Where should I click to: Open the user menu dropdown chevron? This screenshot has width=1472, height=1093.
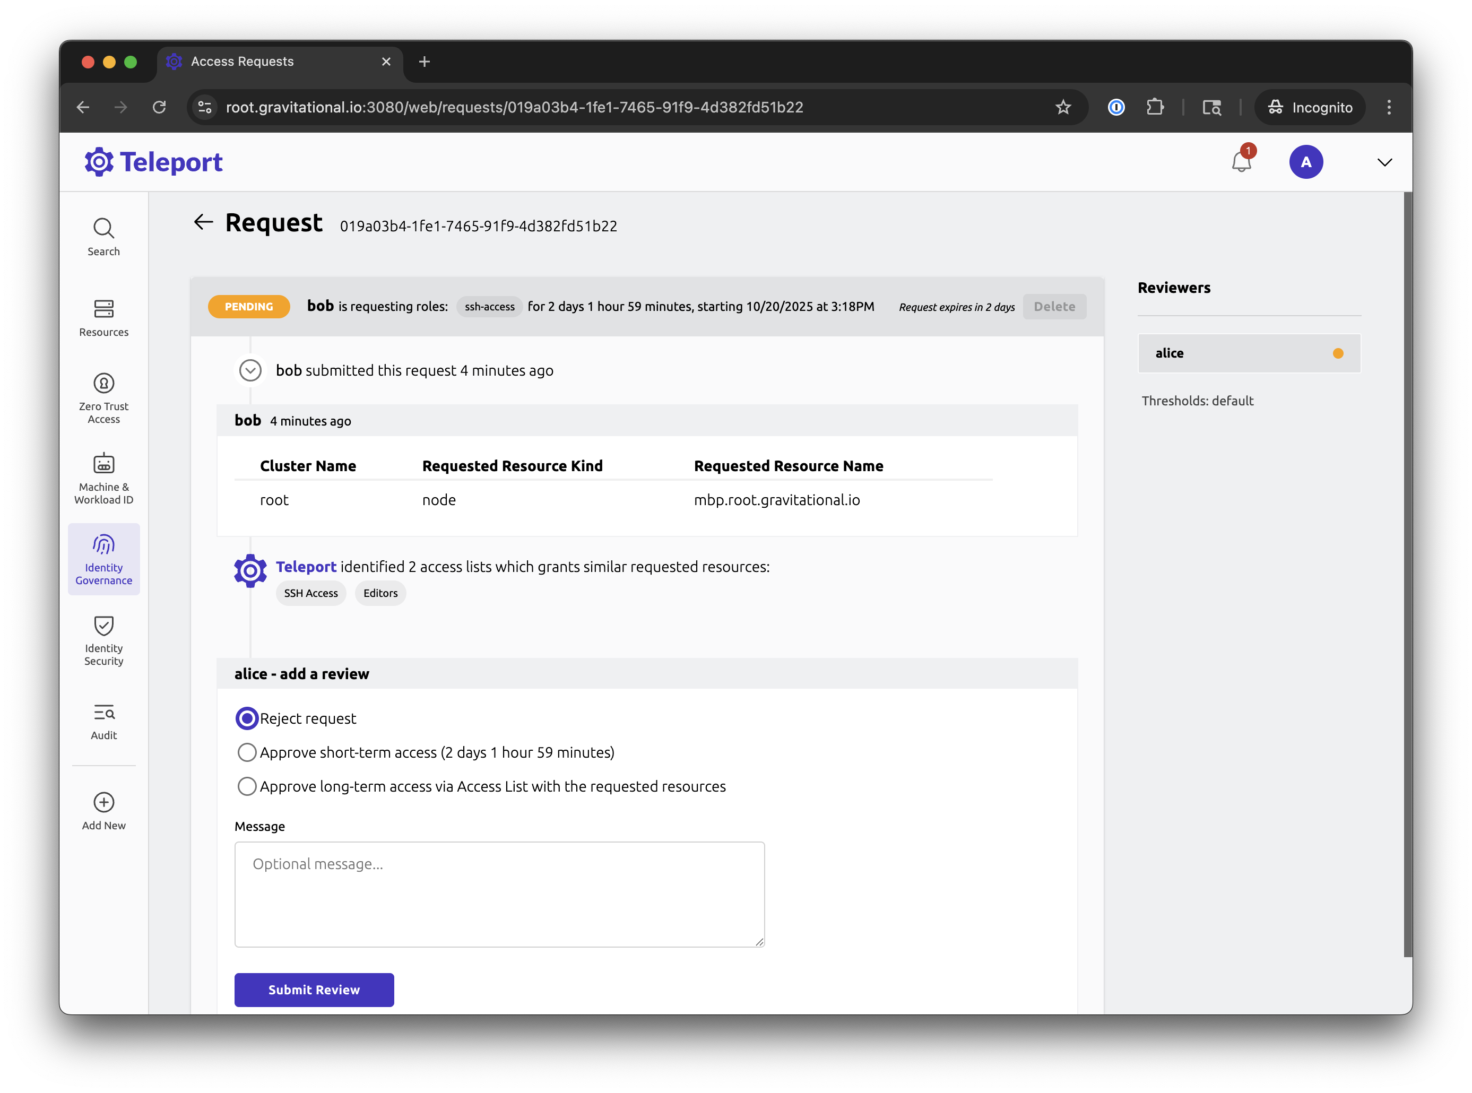[x=1384, y=162]
